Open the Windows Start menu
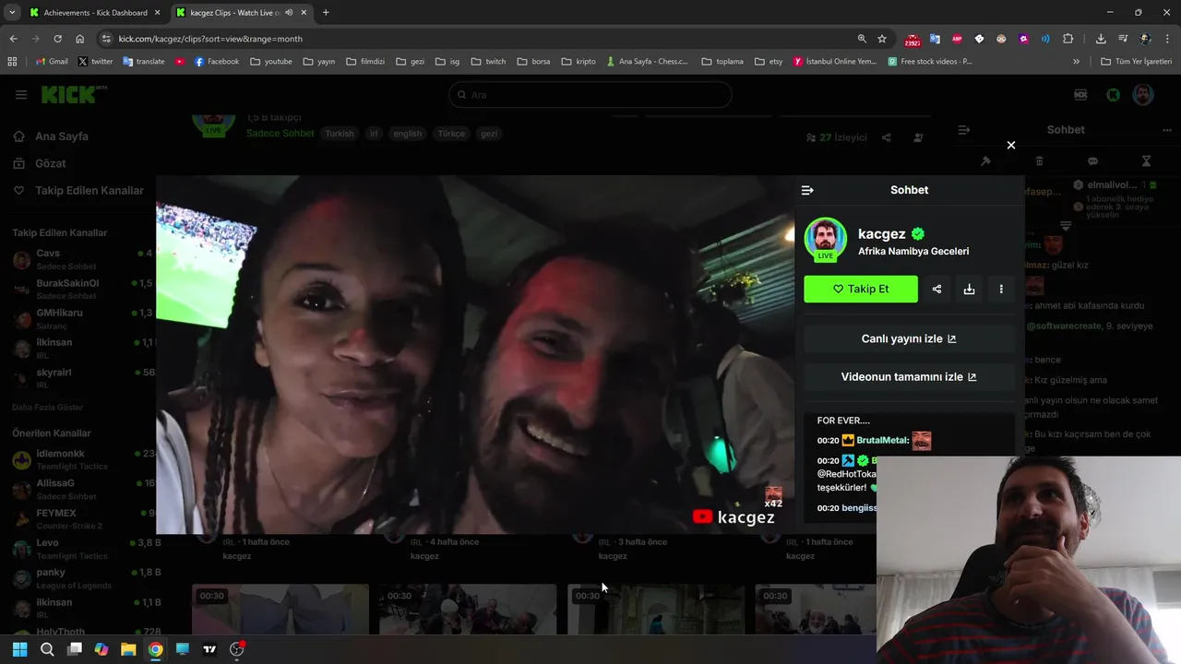This screenshot has height=664, width=1181. coord(19,649)
